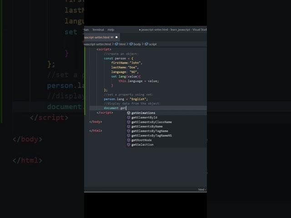The image size is (291, 218).
Task: Click the html language mode in status bar
Action: 201,189
